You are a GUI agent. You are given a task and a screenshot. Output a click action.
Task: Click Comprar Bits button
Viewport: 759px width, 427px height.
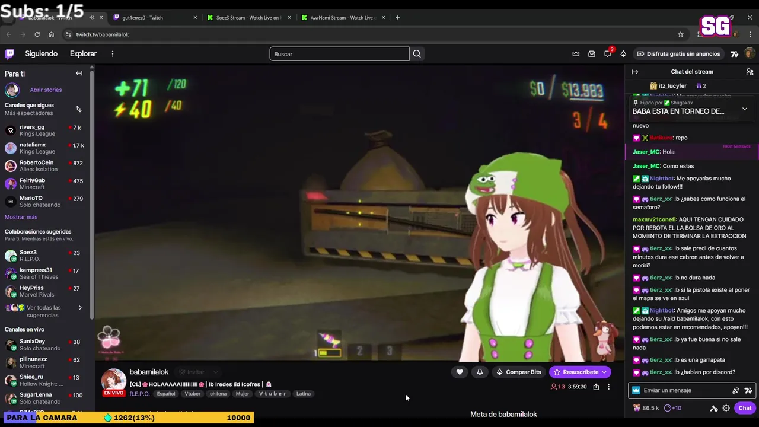[x=519, y=372]
